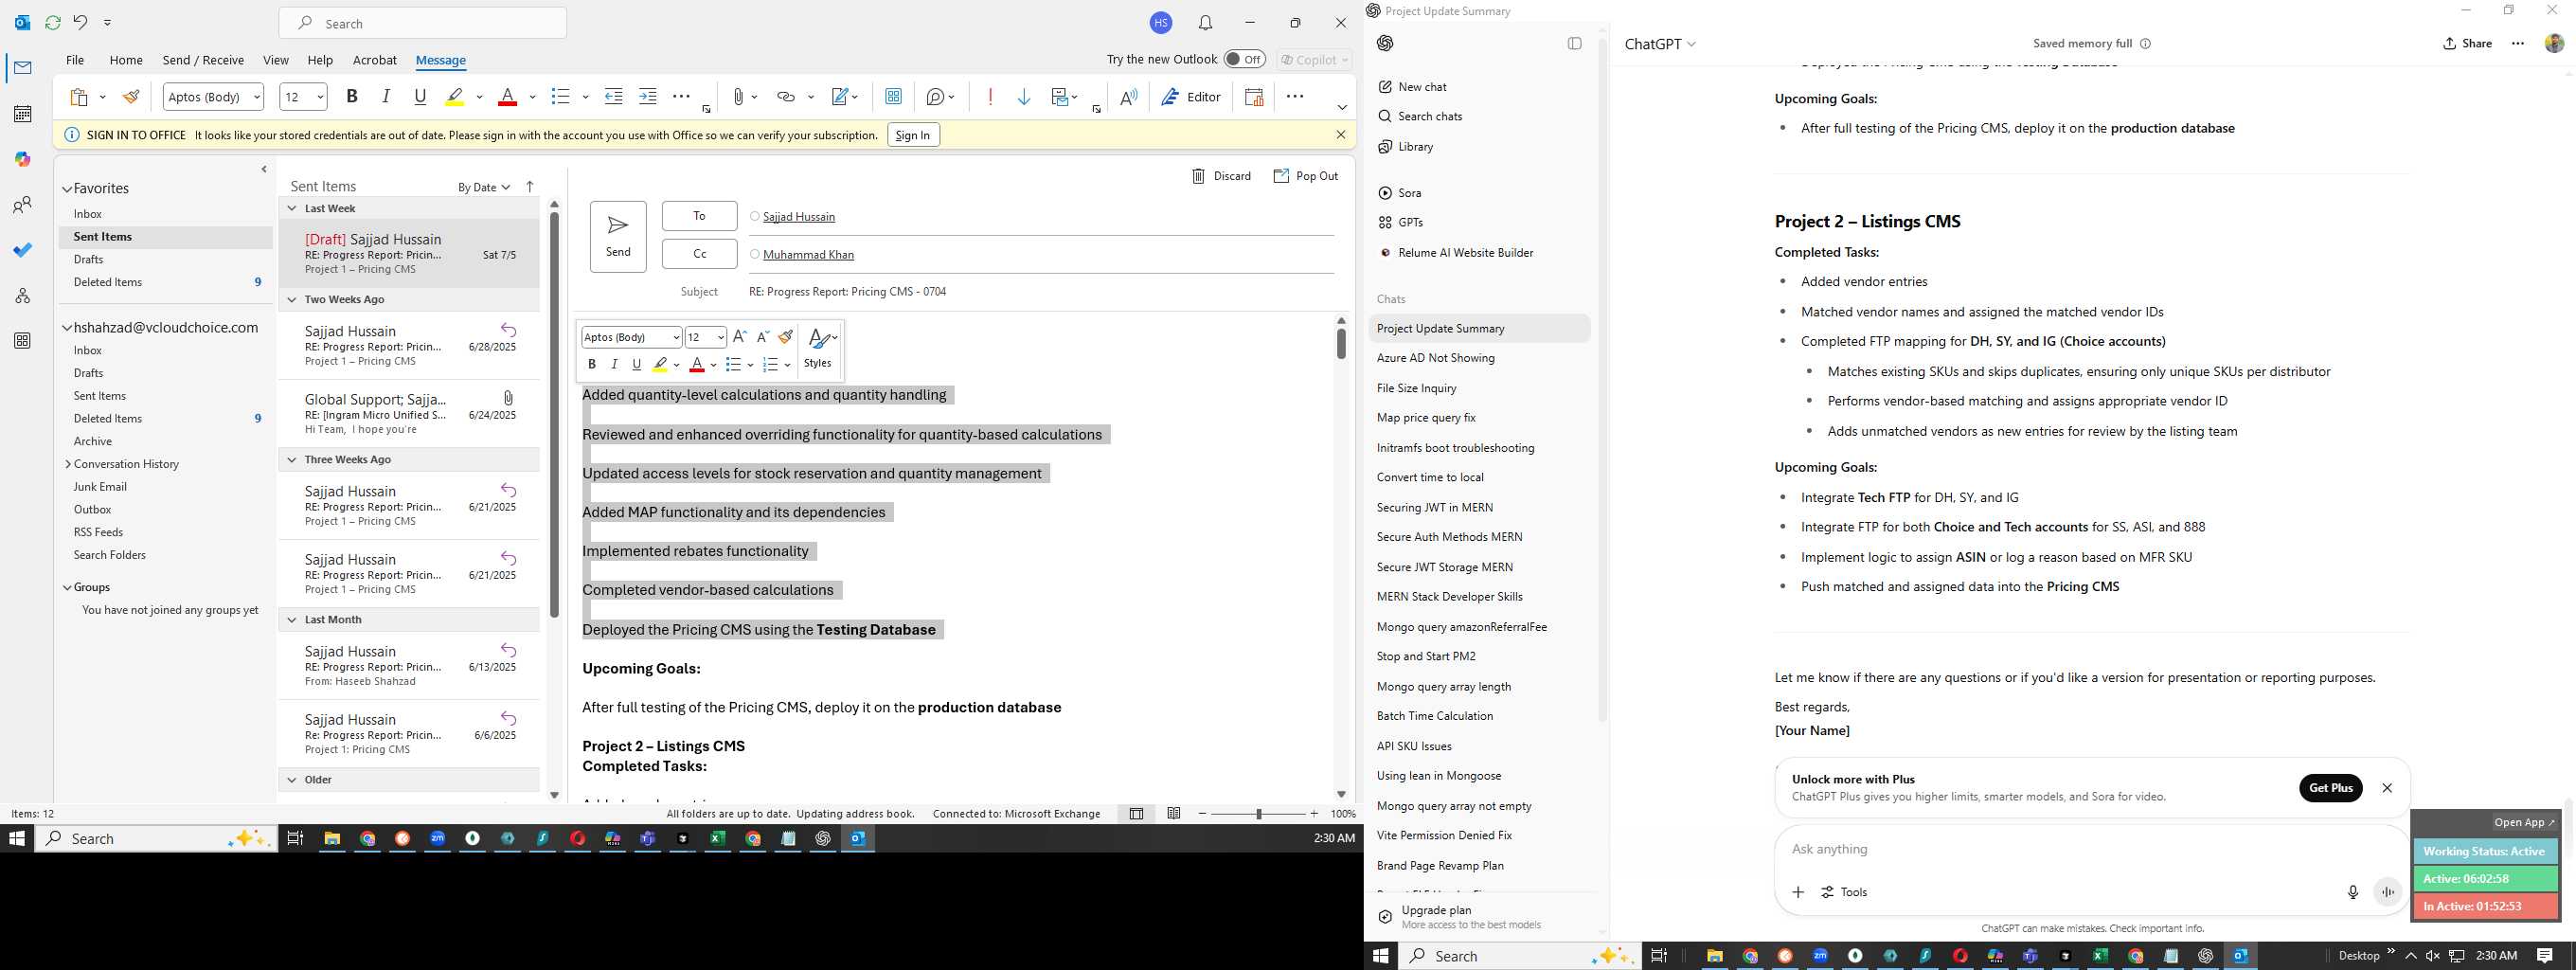
Task: Open the Help tab
Action: point(320,60)
